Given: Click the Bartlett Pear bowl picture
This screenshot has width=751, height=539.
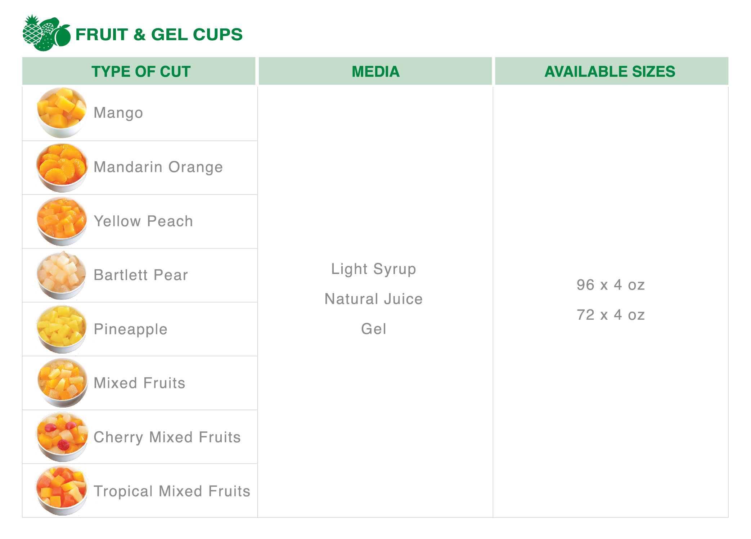Looking at the screenshot, I should [x=62, y=275].
